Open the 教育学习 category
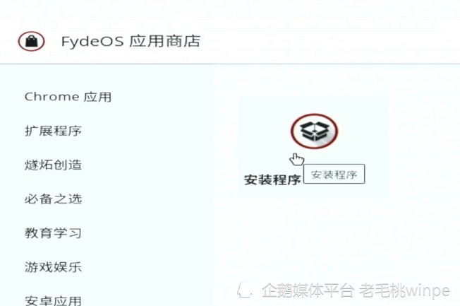460x306 pixels. point(53,233)
